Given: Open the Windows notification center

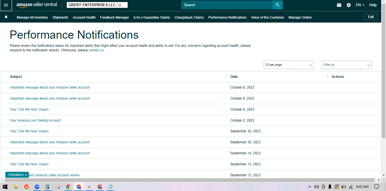Looking at the screenshot, I should click(x=377, y=187).
